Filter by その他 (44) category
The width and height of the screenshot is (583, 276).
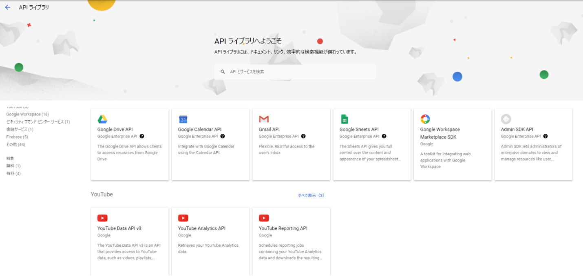click(x=15, y=145)
